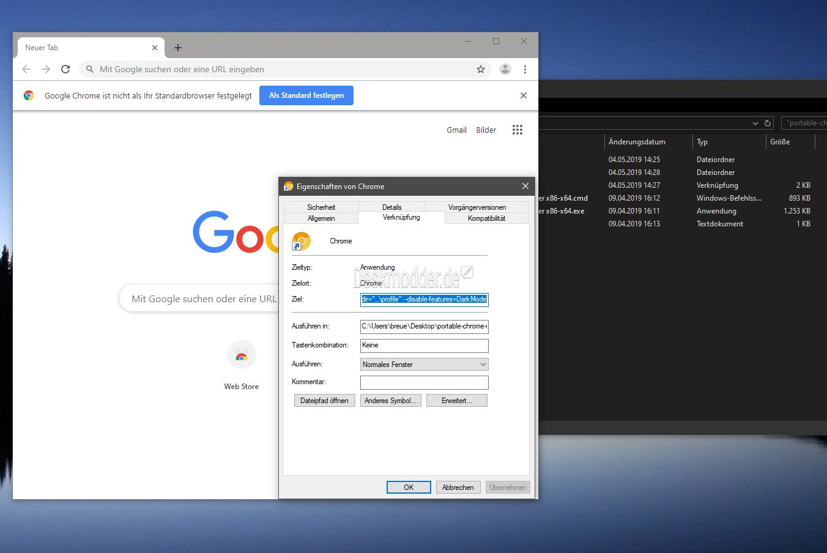This screenshot has width=827, height=553.
Task: Select the Verknüpfung row in Explorer
Action: click(x=677, y=185)
